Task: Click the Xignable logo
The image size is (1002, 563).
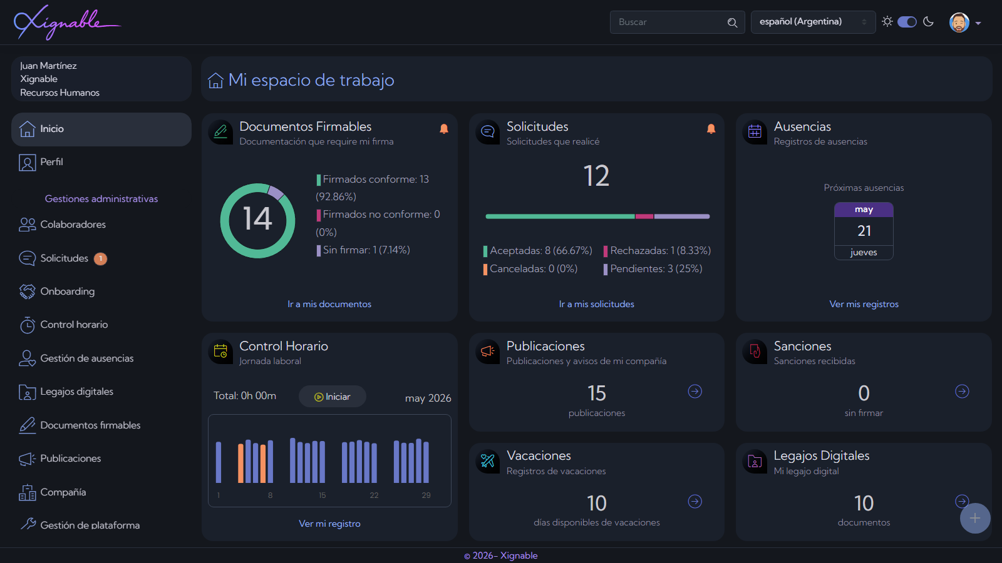Action: click(x=67, y=23)
